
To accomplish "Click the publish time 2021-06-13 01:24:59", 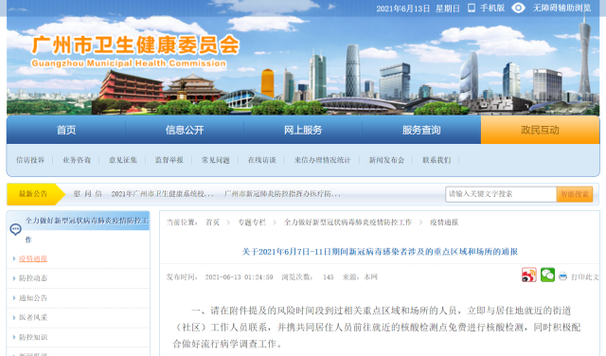I will pos(239,277).
